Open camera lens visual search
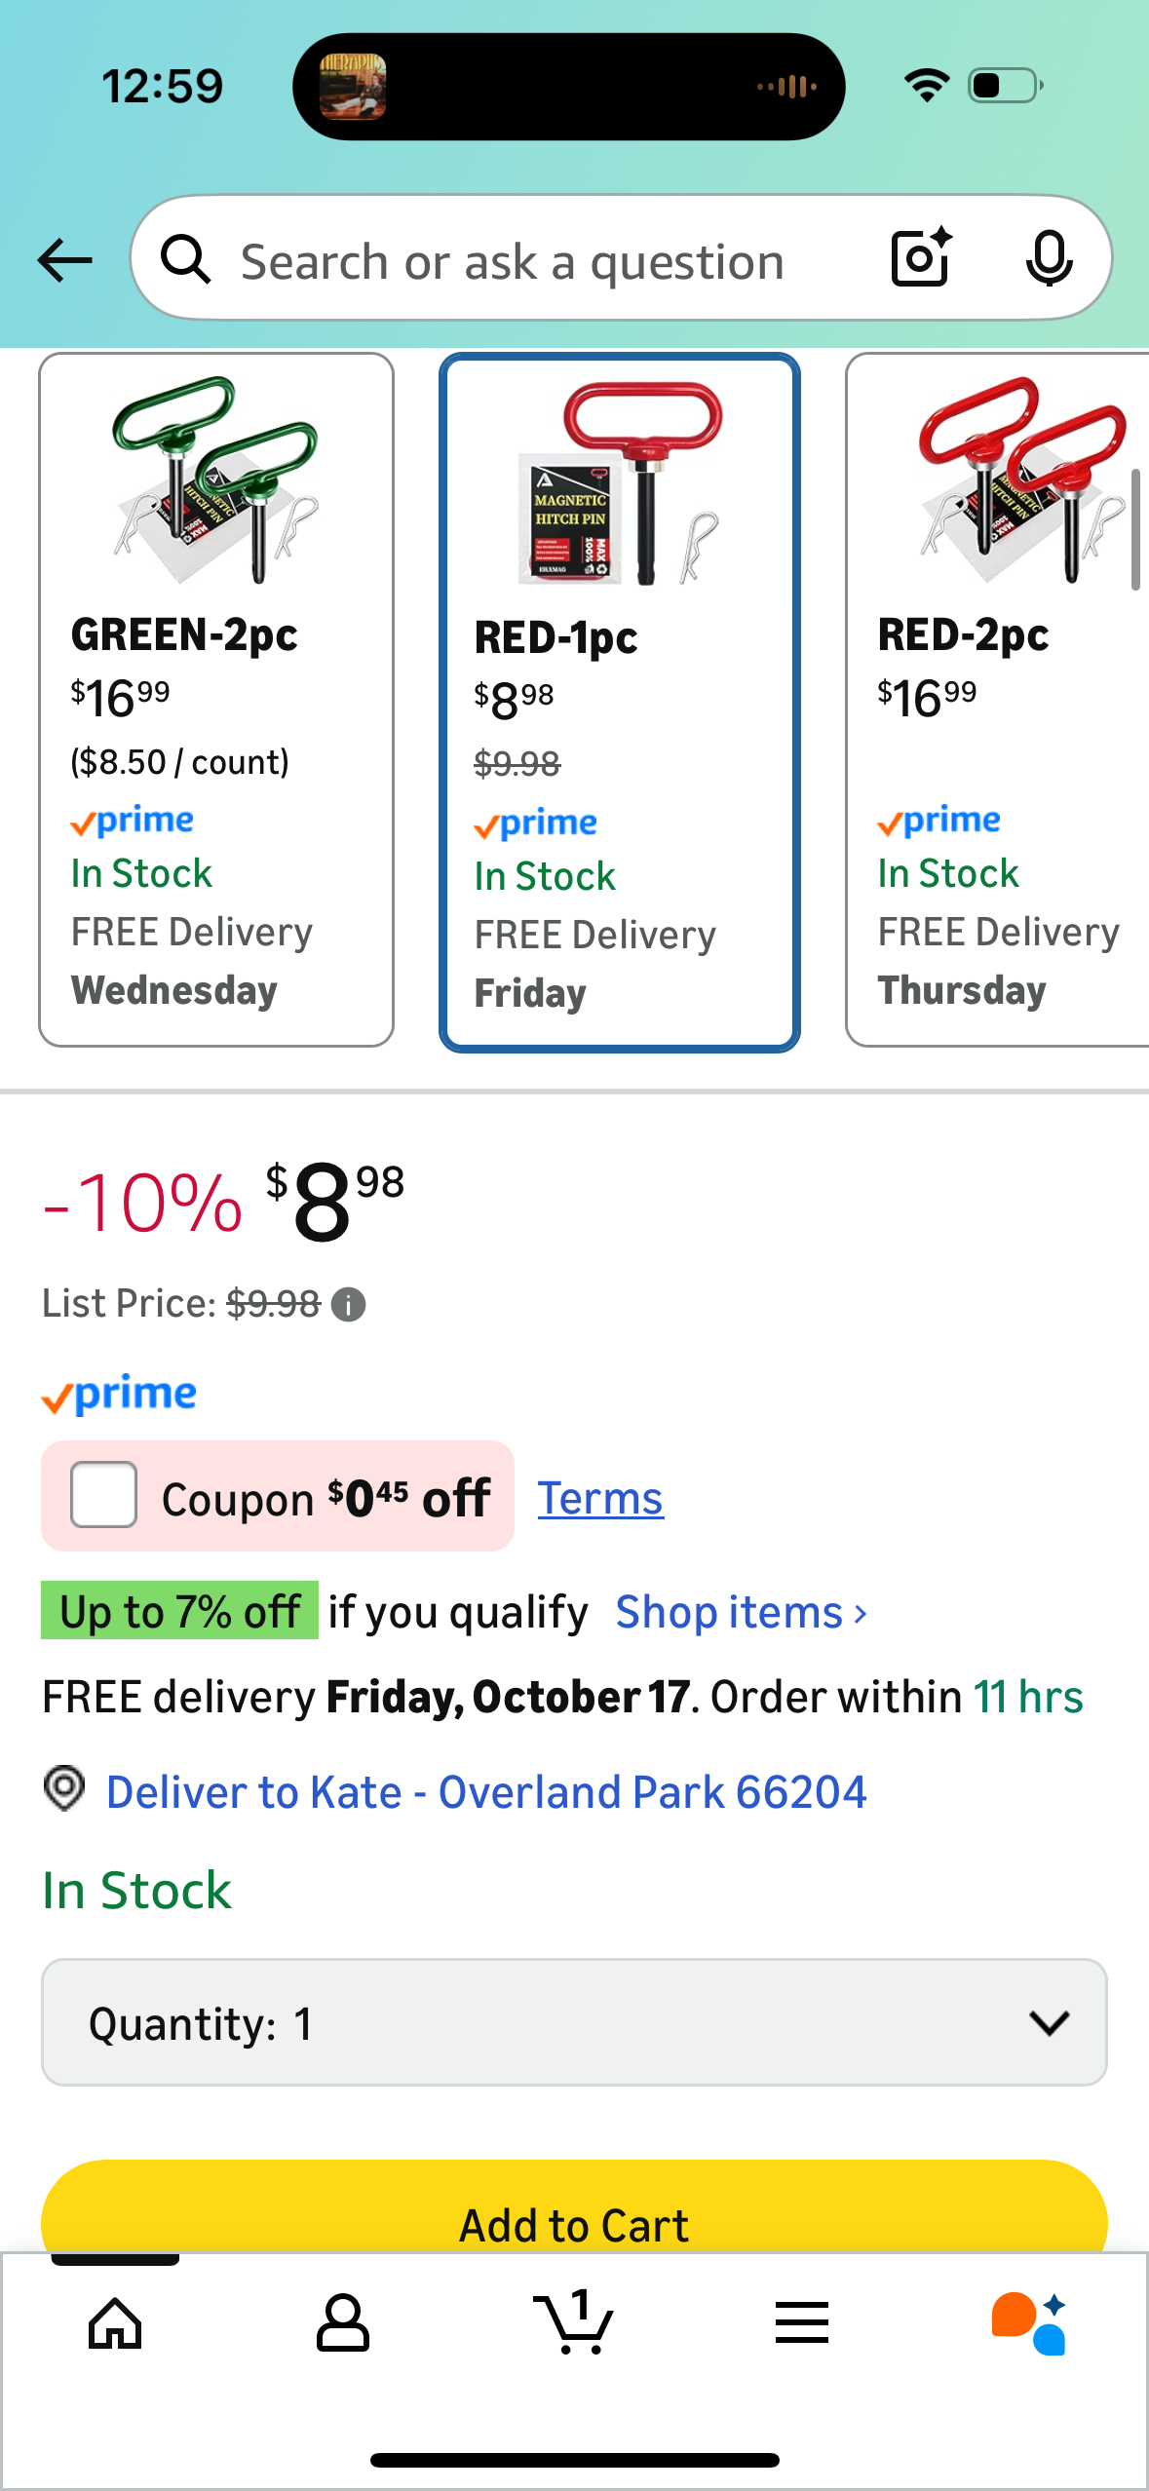 pos(921,258)
